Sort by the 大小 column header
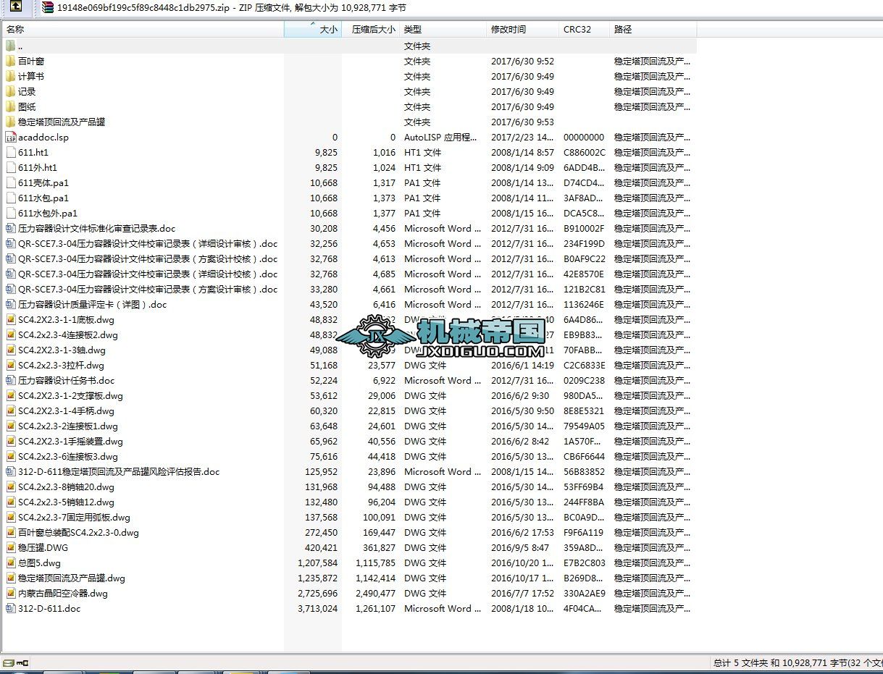Image resolution: width=883 pixels, height=674 pixels. [312, 29]
